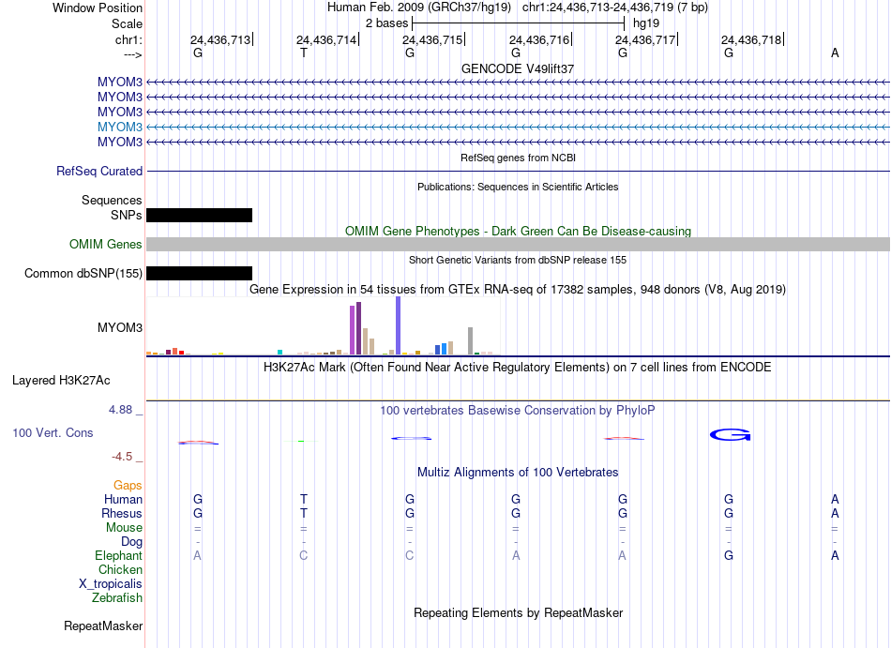Click the dark G base in Elephant row
The width and height of the screenshot is (891, 648).
(729, 555)
